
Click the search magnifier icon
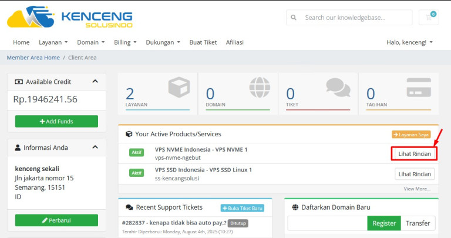(x=295, y=18)
